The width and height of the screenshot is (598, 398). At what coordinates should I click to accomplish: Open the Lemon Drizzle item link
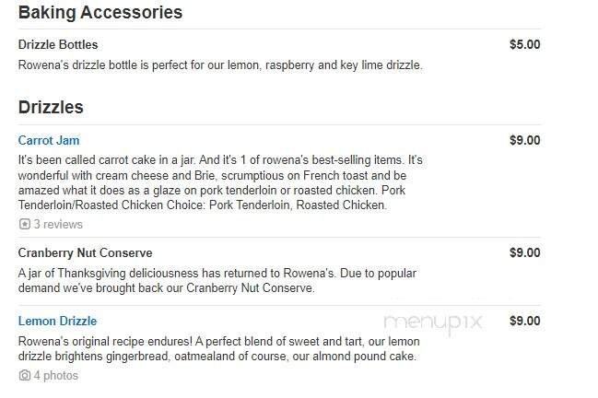[57, 322]
